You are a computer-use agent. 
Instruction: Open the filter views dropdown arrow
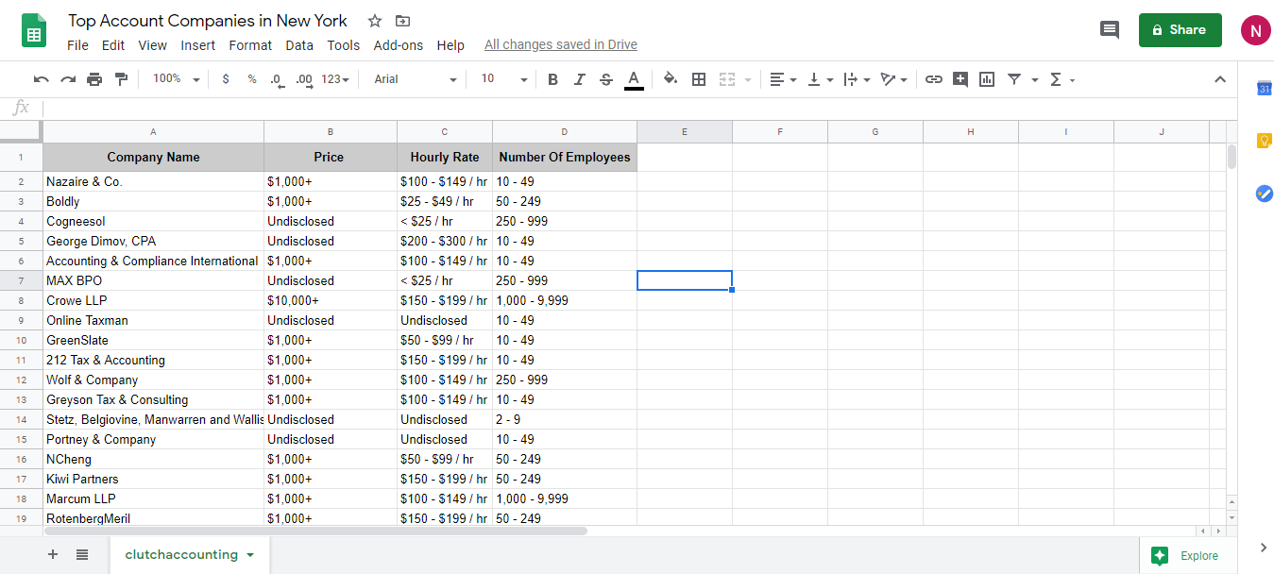(x=1034, y=80)
